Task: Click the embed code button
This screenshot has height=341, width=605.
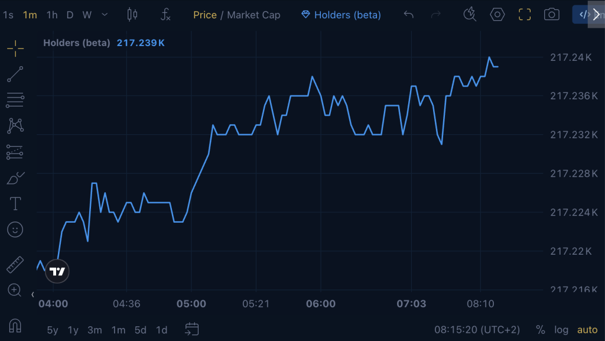Action: pyautogui.click(x=582, y=15)
